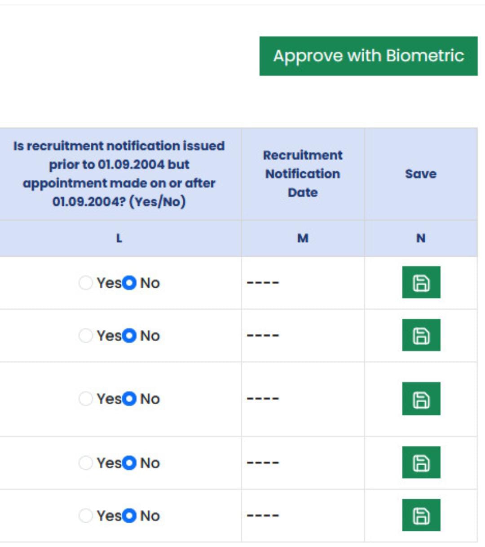Set Yes radio in the fourth row
This screenshot has width=485, height=547.
pos(85,463)
